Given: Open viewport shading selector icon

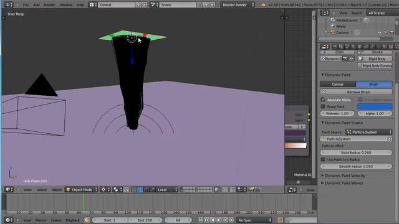Looking at the screenshot, I should click(105, 189).
